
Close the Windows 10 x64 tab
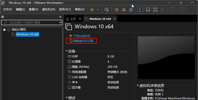point(114,19)
